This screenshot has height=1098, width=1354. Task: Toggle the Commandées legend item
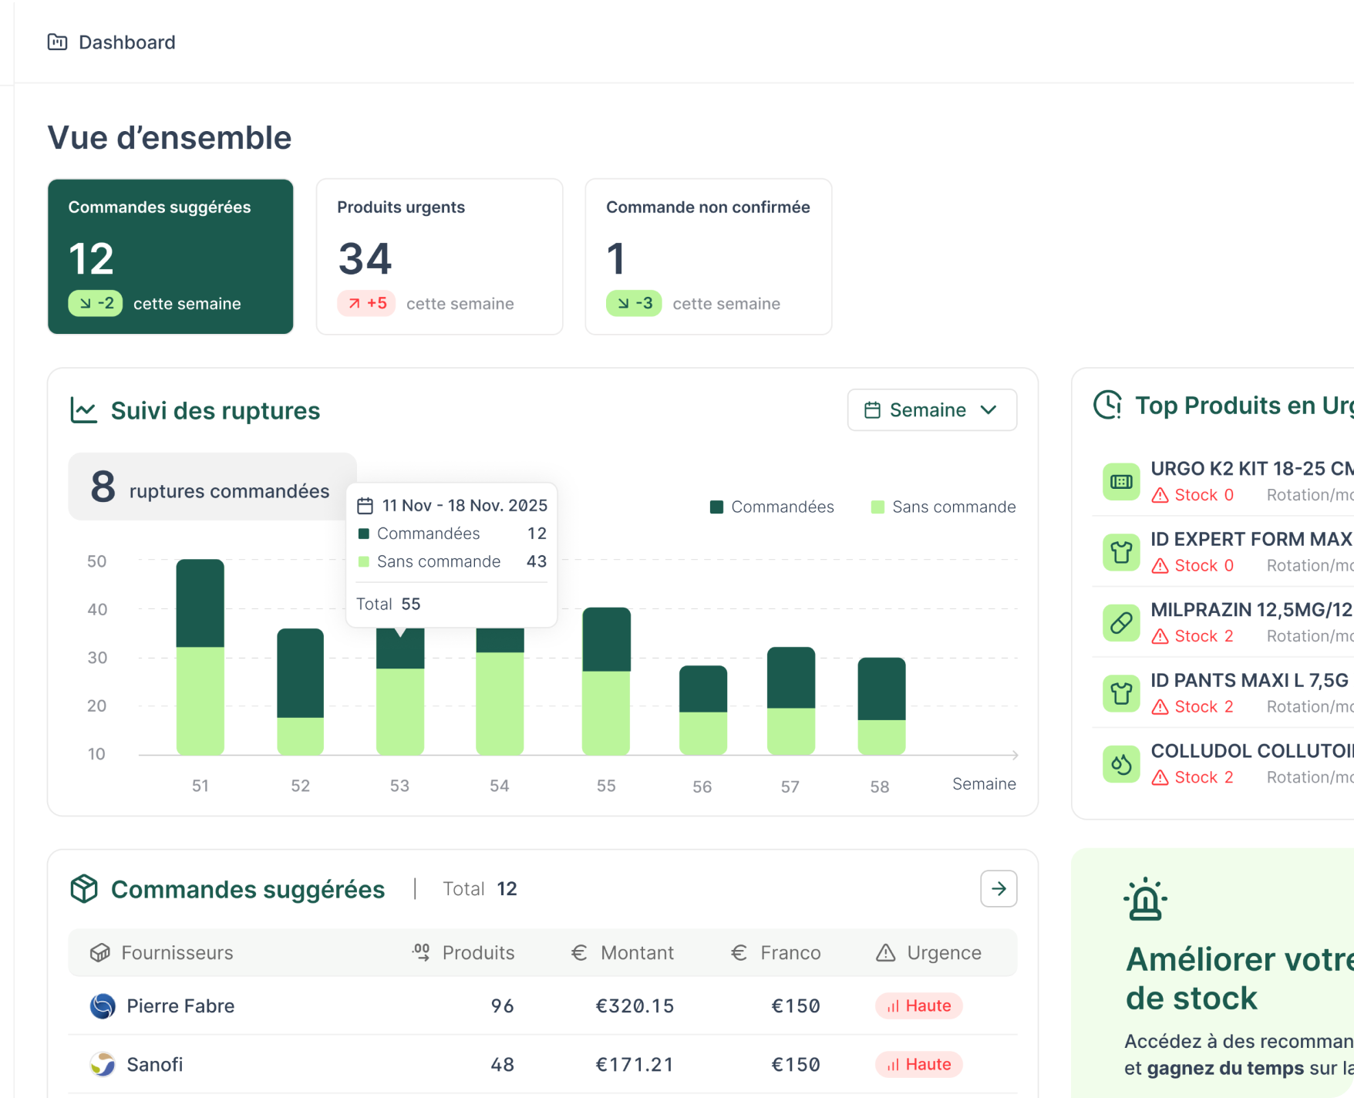771,507
